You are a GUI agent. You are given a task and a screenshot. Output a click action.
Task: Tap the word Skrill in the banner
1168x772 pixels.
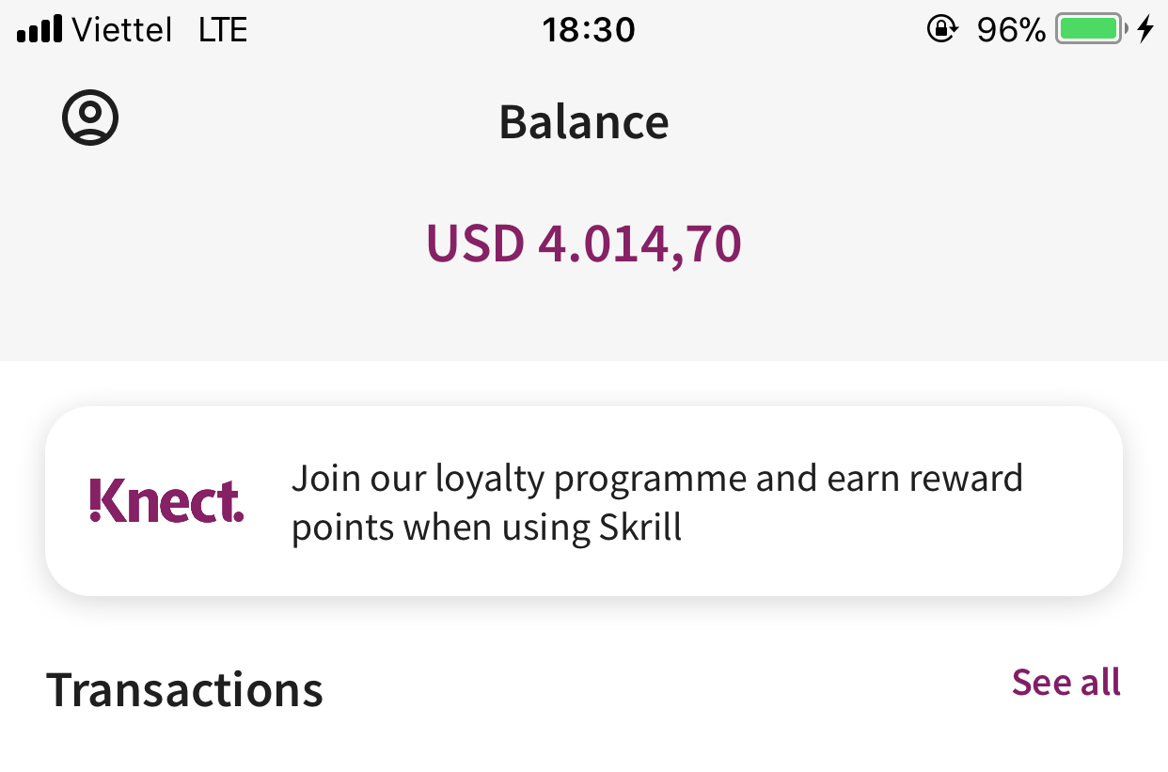coord(640,528)
